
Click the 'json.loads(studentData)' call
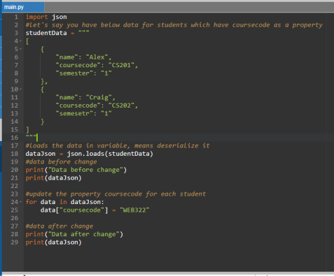pyautogui.click(x=110, y=153)
